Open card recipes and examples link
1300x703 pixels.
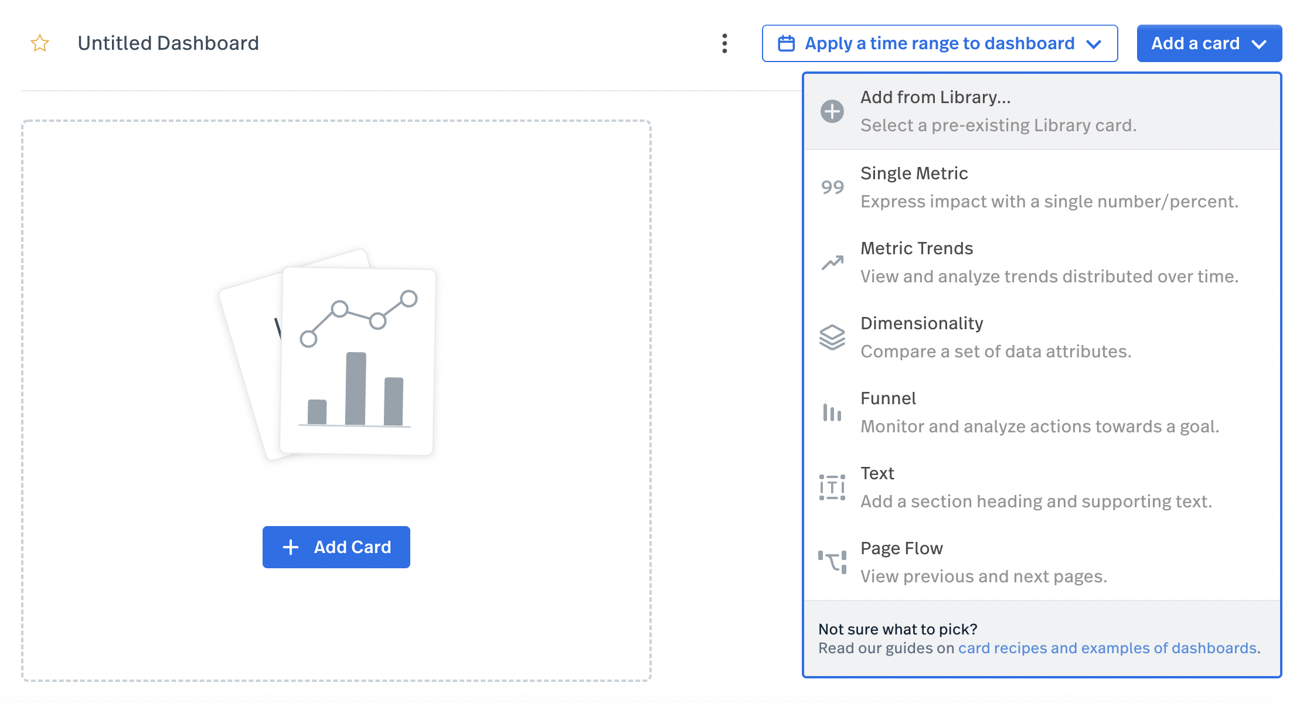(x=1107, y=648)
